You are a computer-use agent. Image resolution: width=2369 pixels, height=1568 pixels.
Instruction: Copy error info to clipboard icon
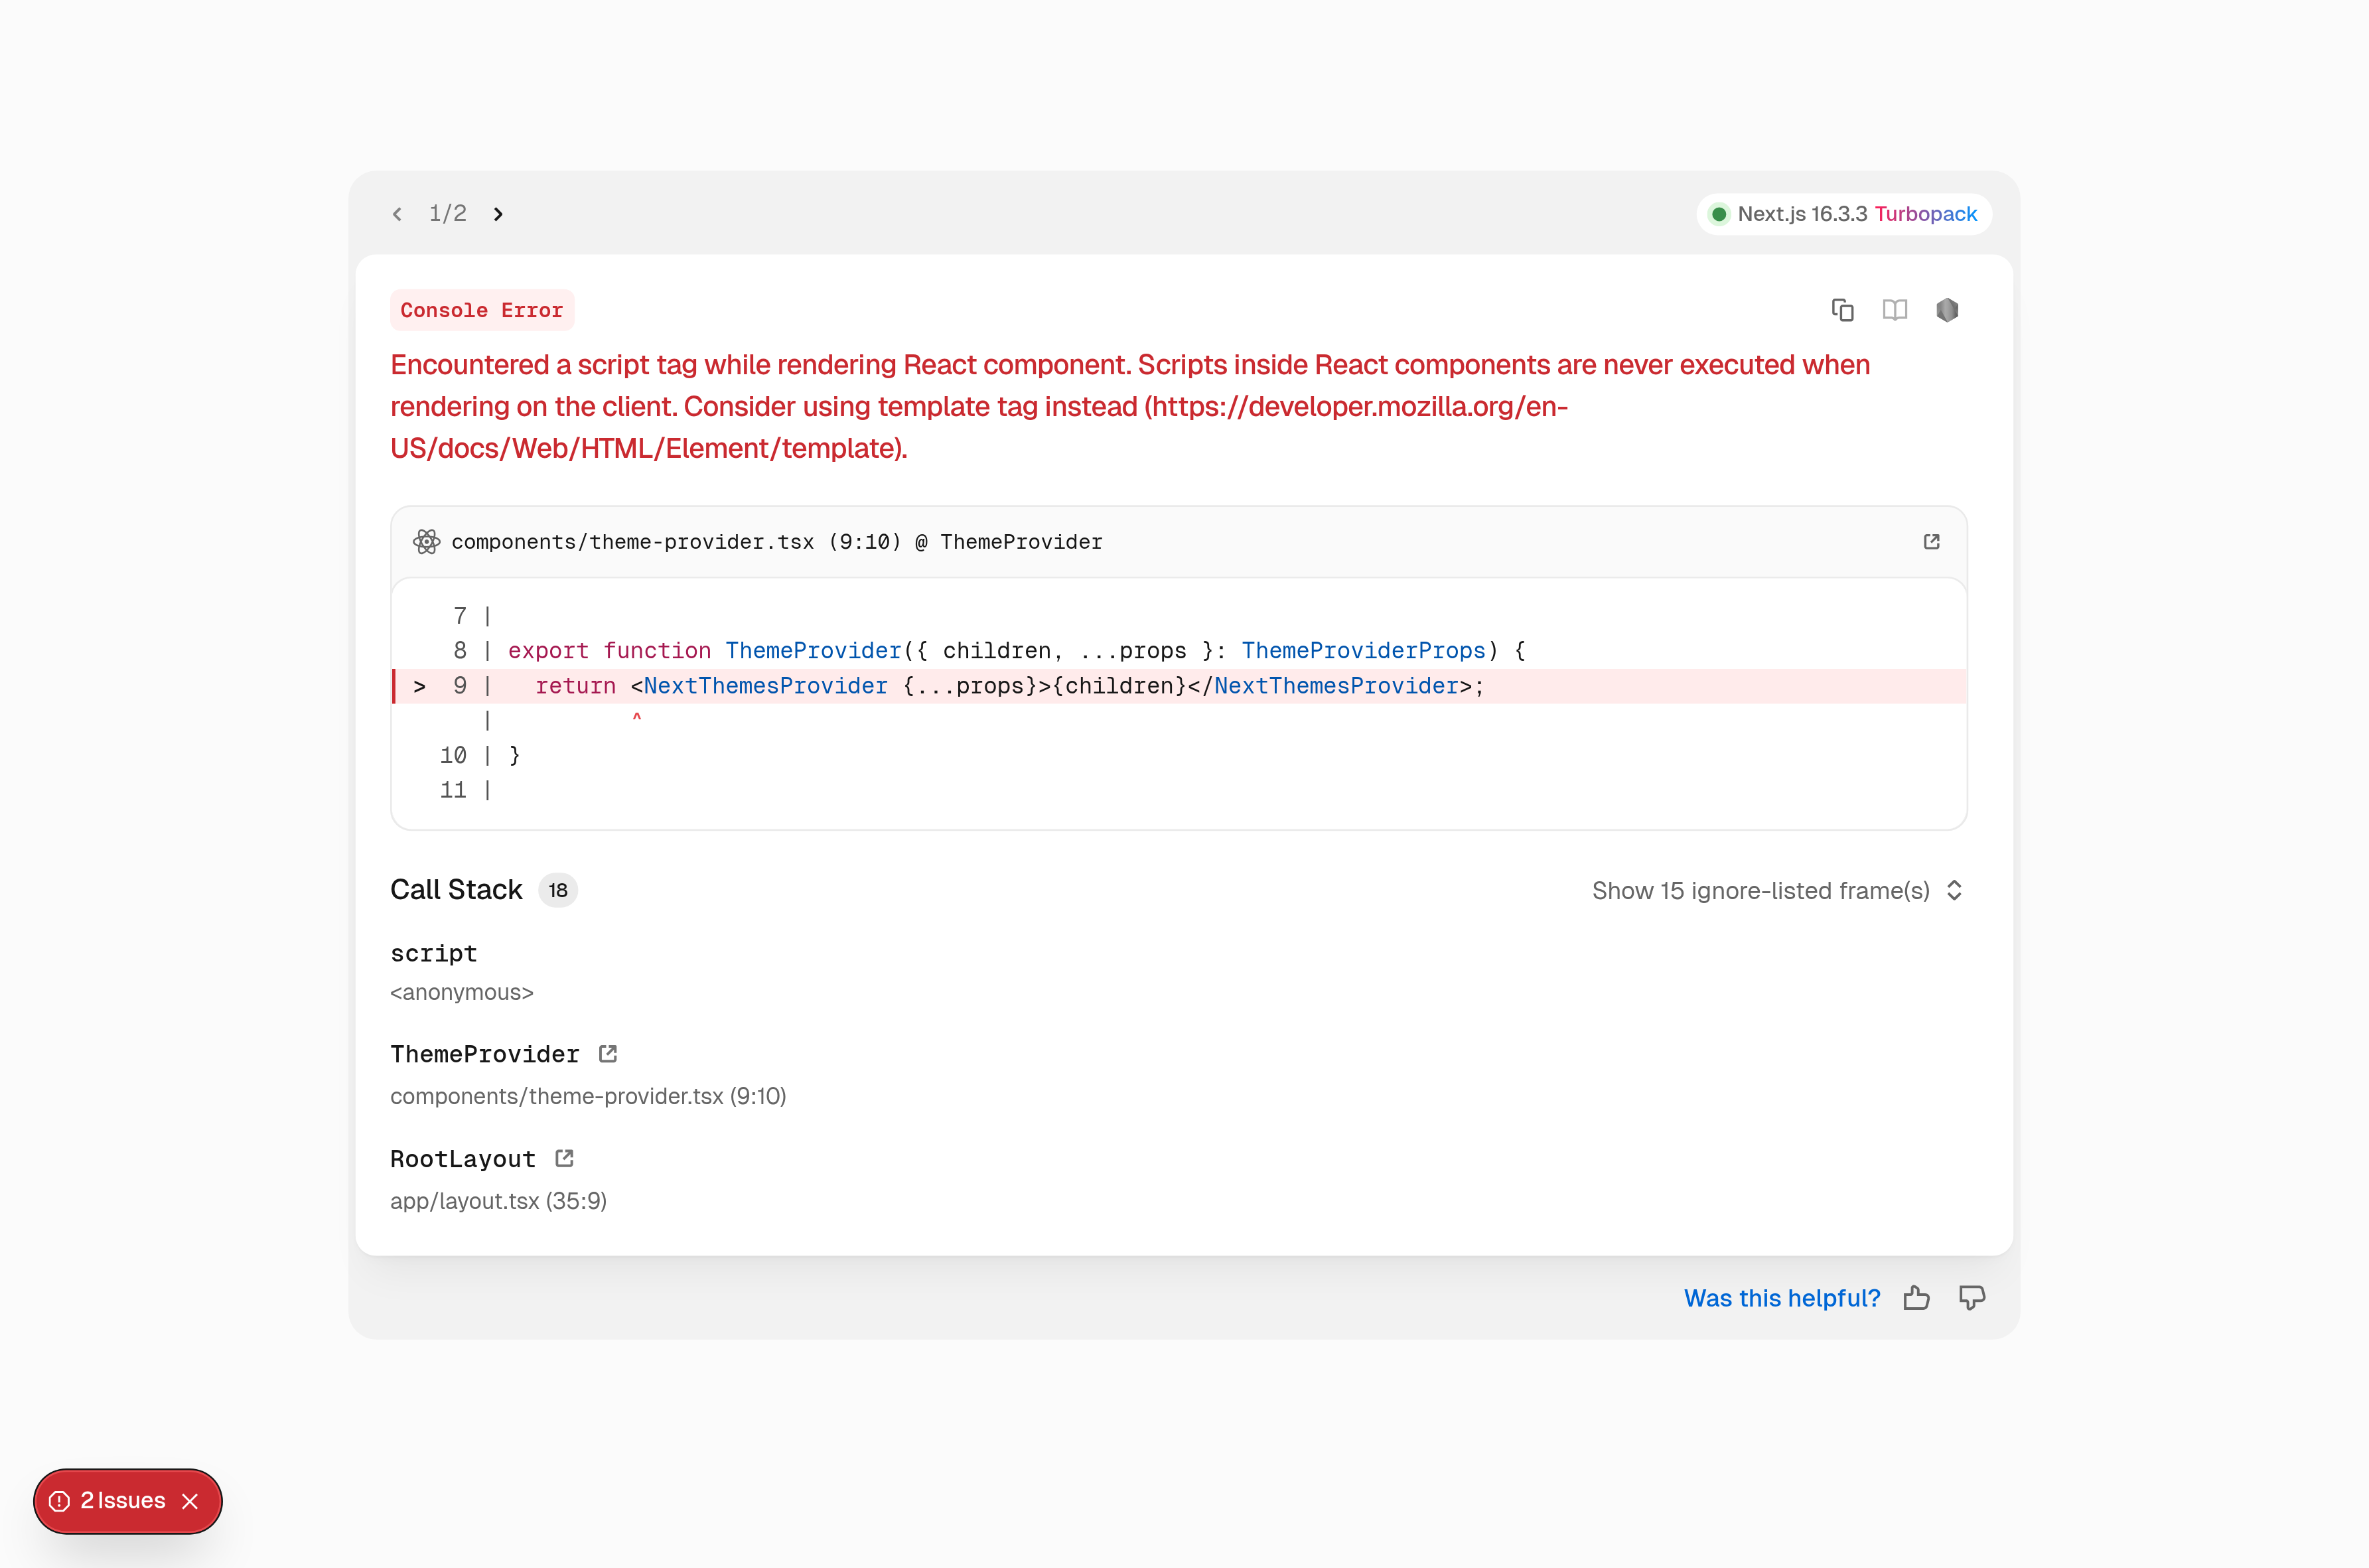(1842, 310)
